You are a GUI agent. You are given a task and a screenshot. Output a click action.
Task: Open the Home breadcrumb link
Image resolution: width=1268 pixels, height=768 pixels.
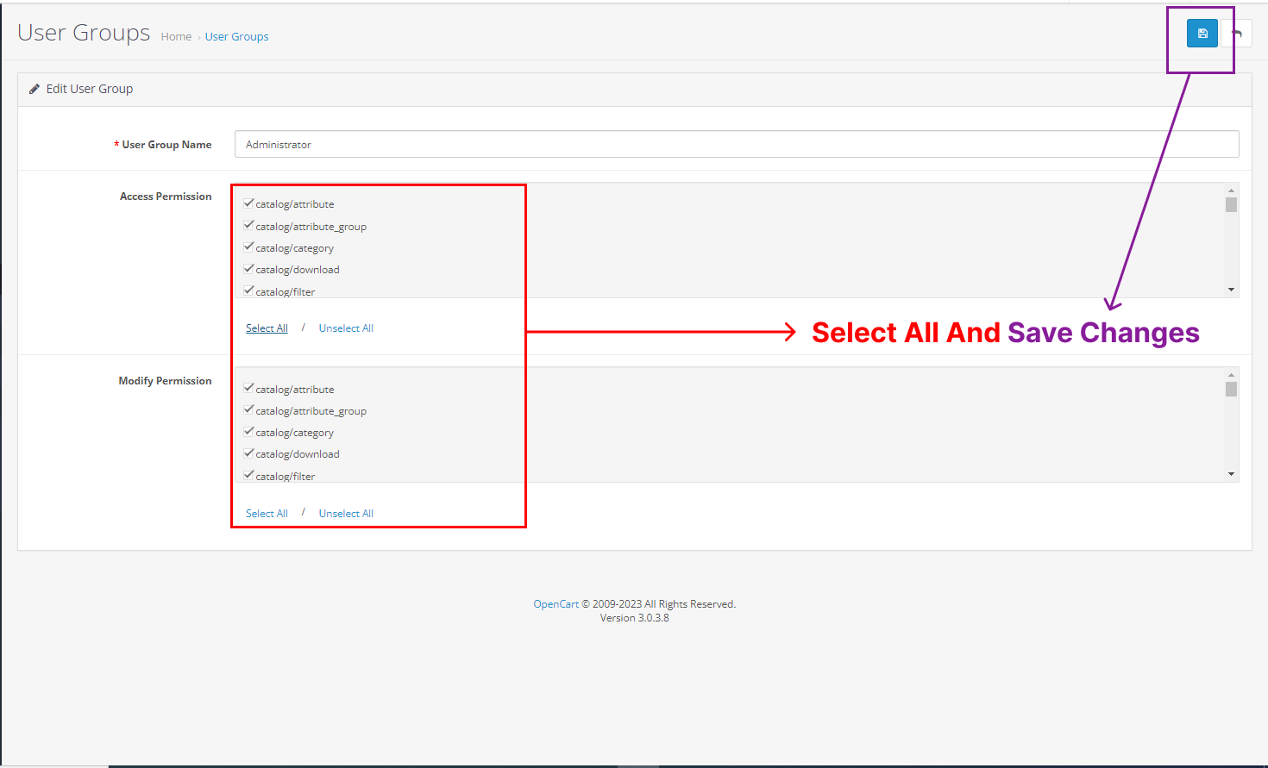pos(176,36)
